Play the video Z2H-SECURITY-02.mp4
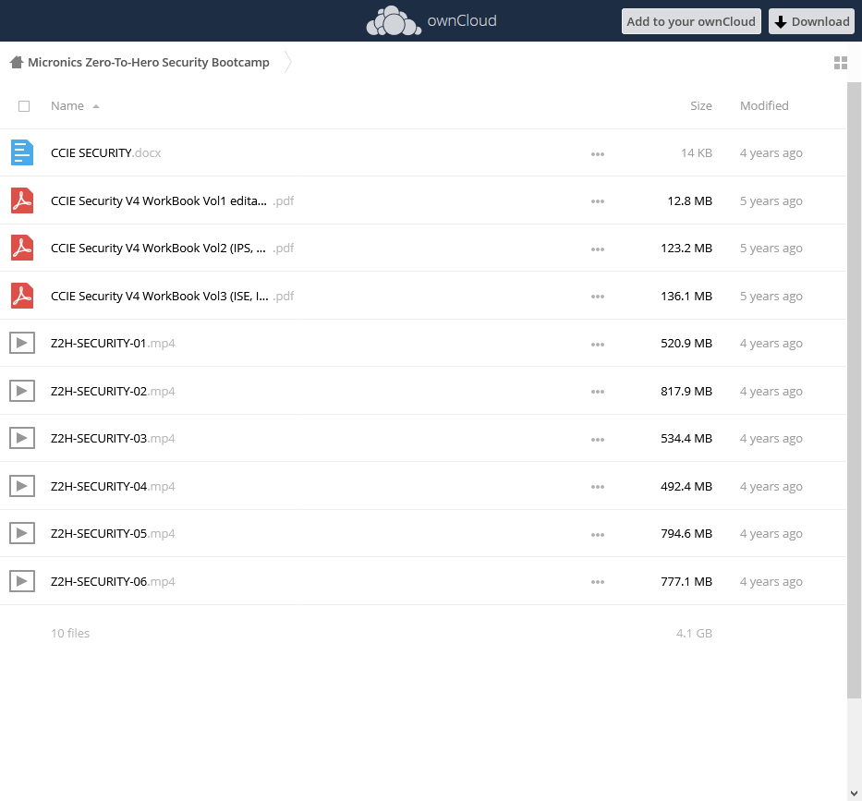The height and width of the screenshot is (801, 862). (x=113, y=391)
